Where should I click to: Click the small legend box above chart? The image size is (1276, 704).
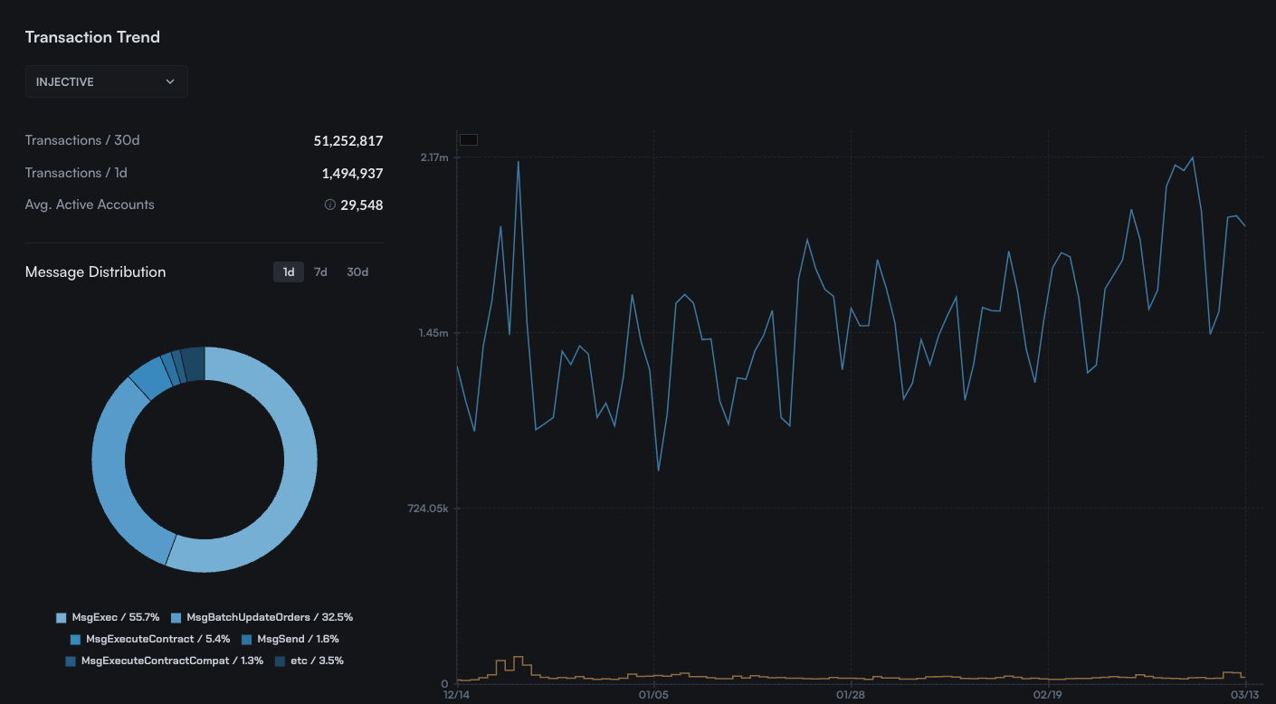[468, 139]
